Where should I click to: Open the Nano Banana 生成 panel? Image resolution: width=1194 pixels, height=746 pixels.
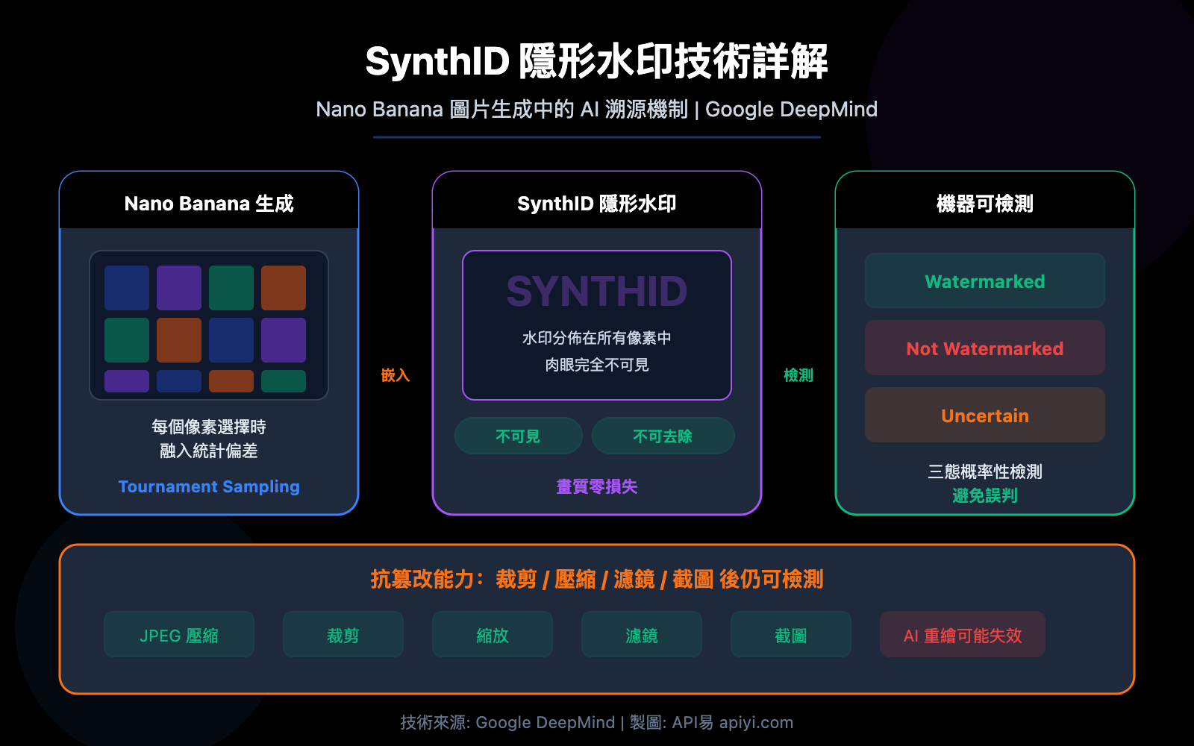[x=208, y=203]
